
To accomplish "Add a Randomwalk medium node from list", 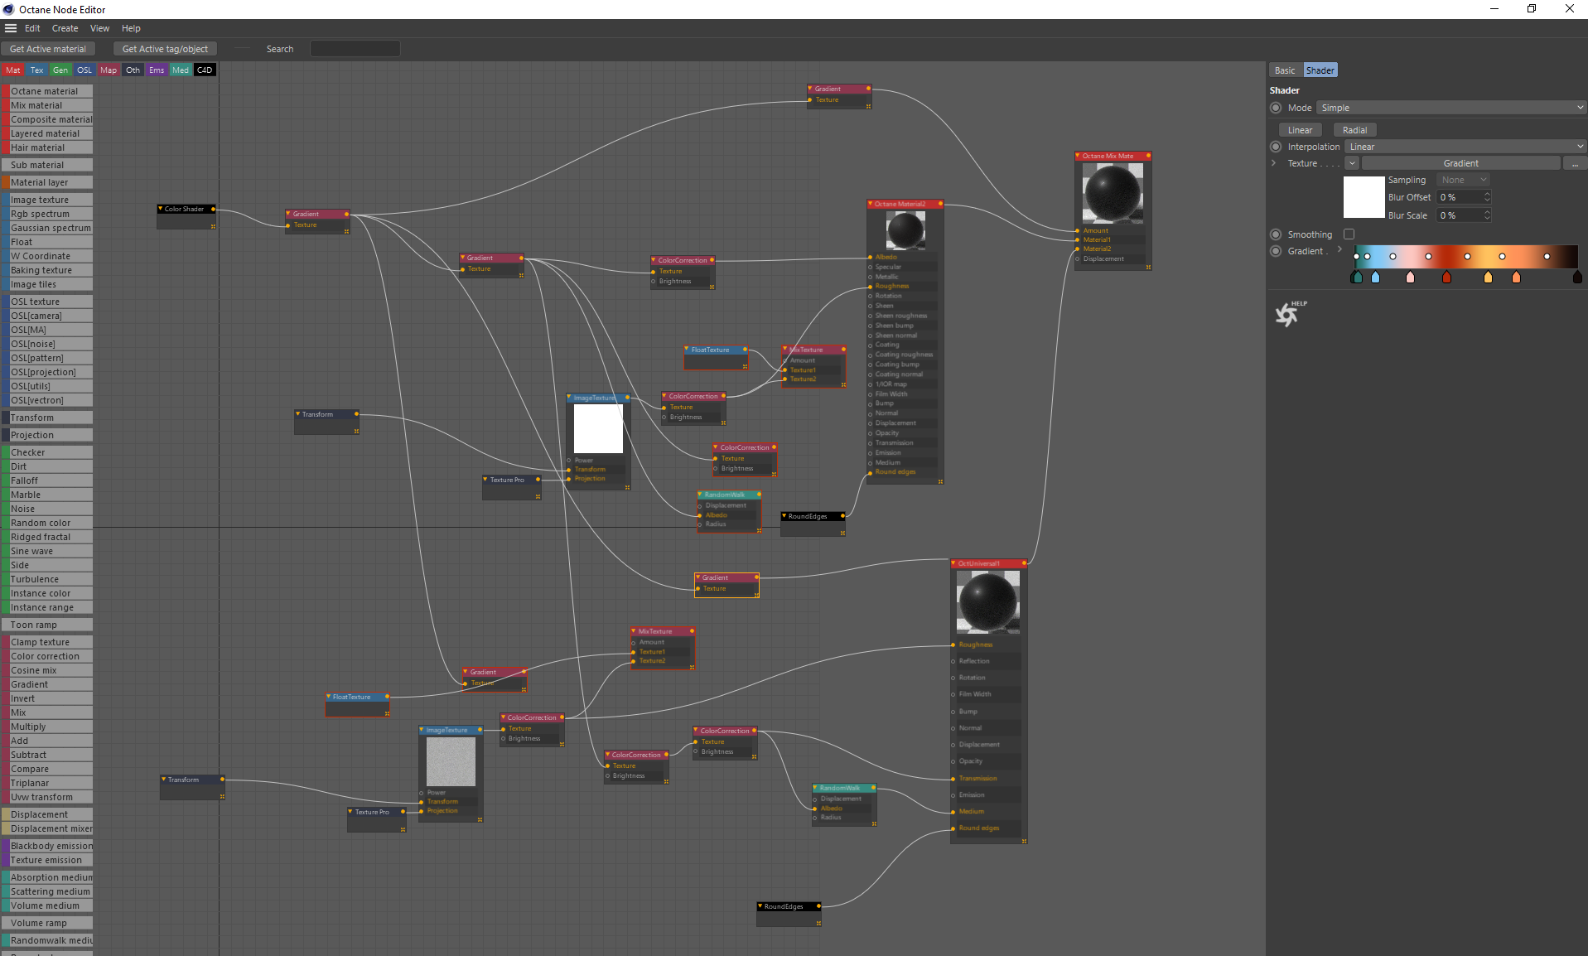I will pyautogui.click(x=47, y=940).
